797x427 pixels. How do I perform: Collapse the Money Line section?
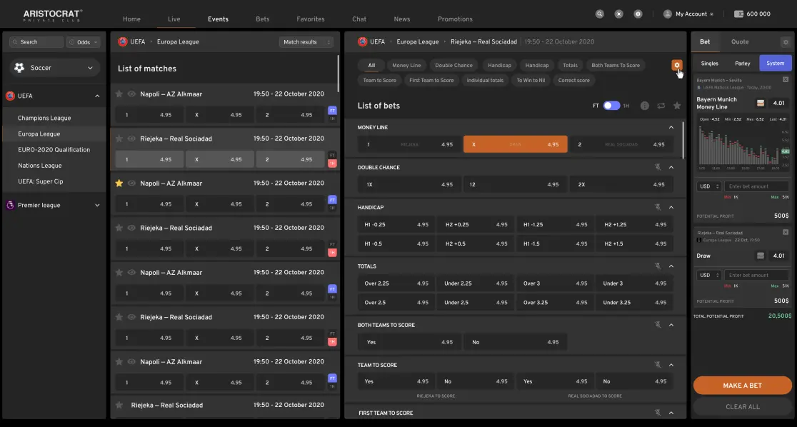coord(671,128)
